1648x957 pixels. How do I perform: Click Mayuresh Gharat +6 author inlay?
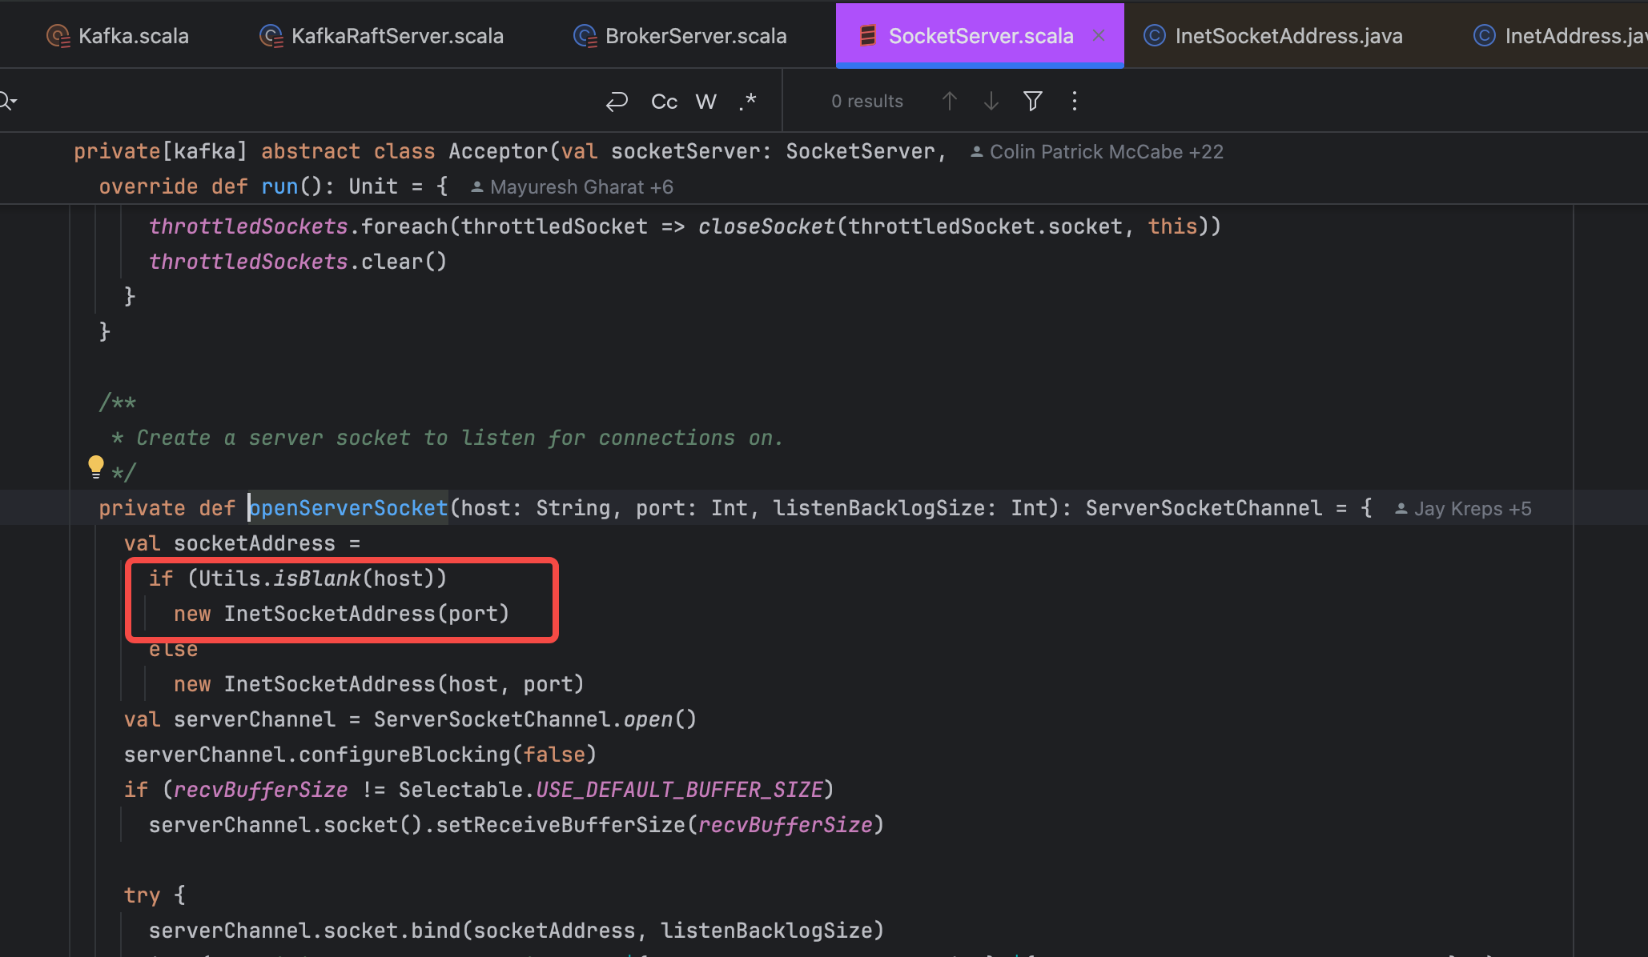coord(572,187)
